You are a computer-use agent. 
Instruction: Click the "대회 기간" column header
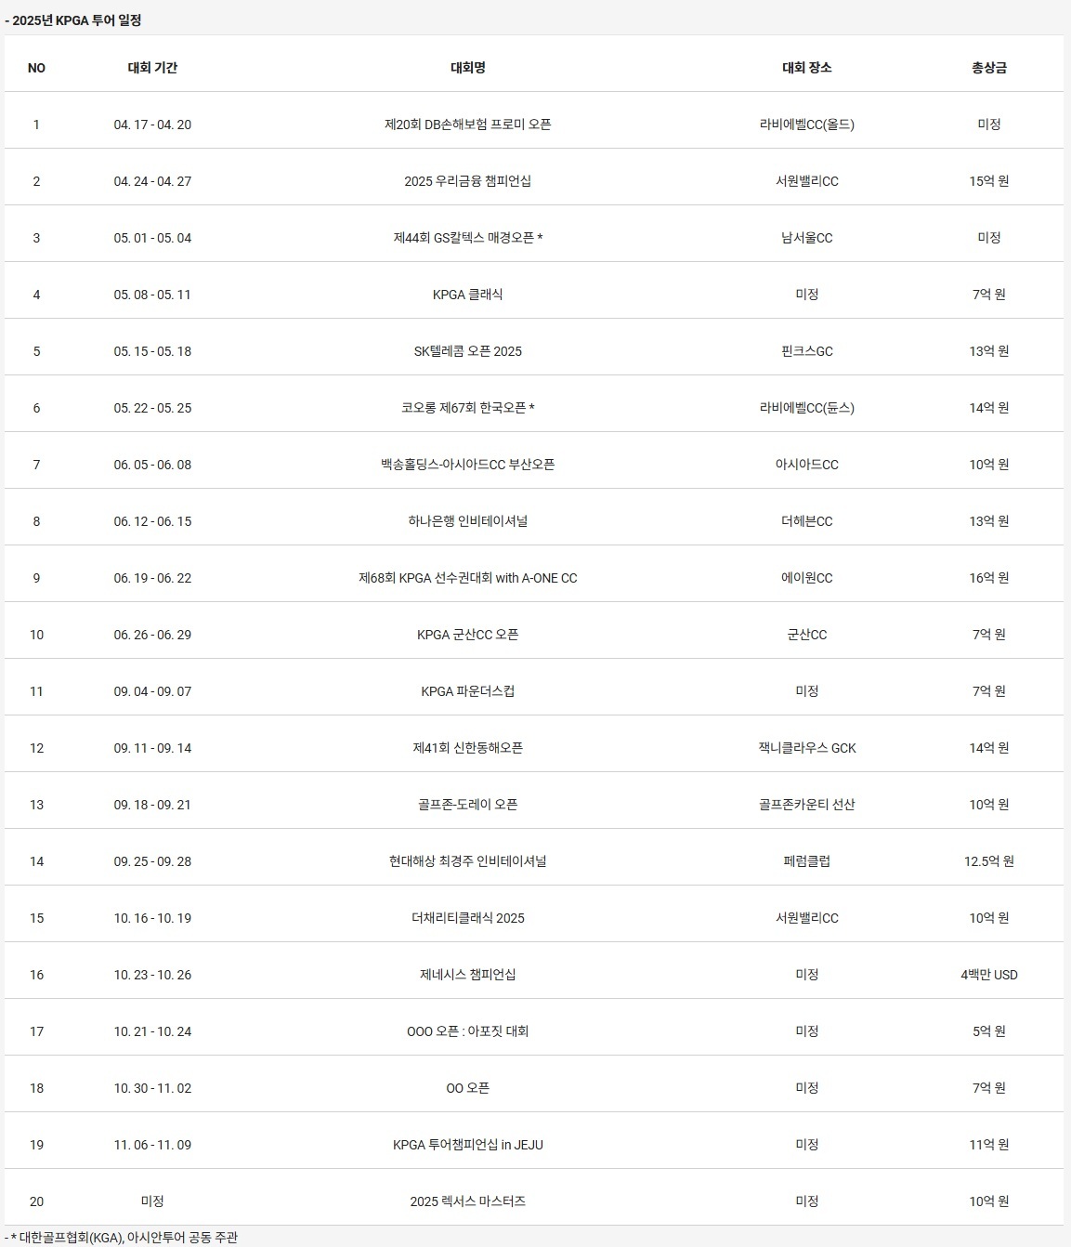(152, 68)
